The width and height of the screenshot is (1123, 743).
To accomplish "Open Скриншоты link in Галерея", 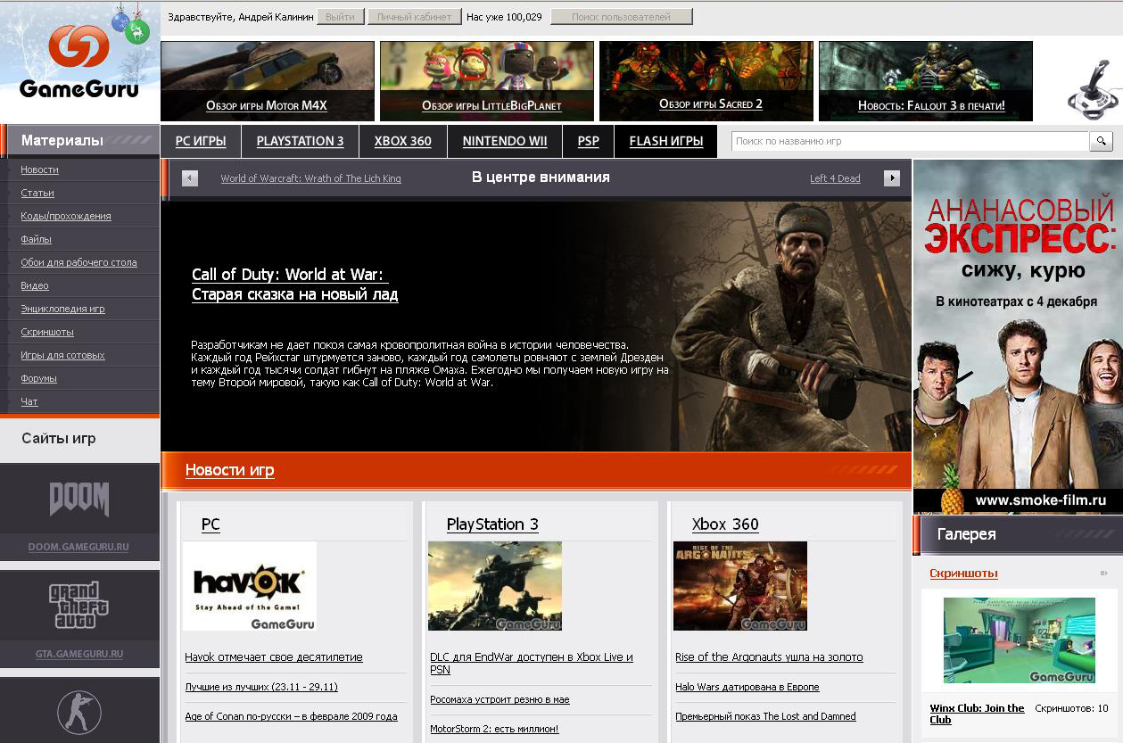I will [963, 574].
